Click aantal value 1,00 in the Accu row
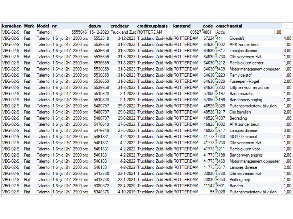The image size is (293, 219). (x=255, y=32)
